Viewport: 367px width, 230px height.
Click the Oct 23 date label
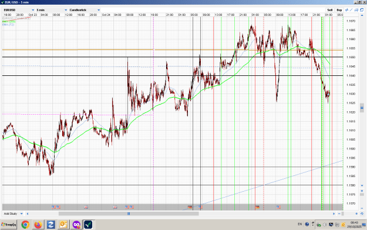pos(33,15)
